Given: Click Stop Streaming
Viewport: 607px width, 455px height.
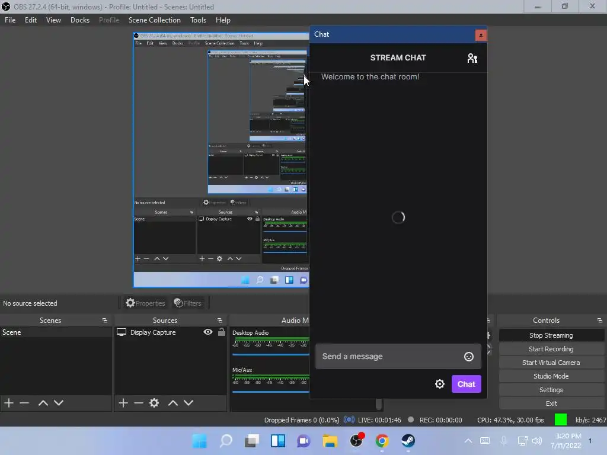Looking at the screenshot, I should (551, 335).
